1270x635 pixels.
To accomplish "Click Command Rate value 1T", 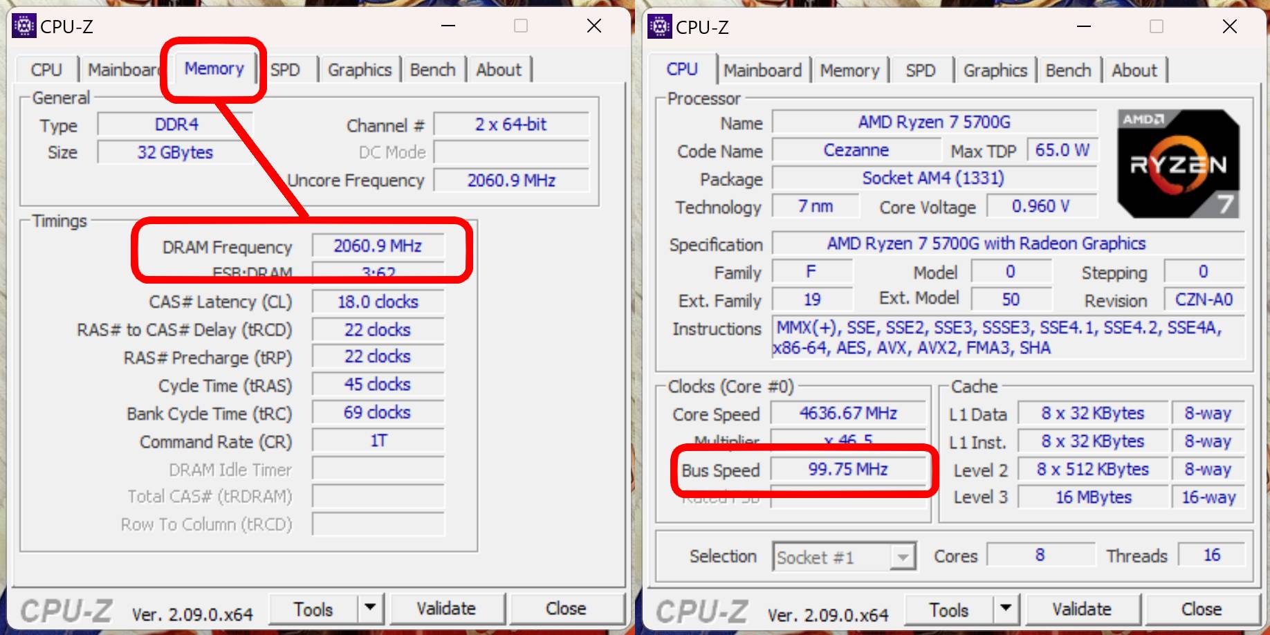I will click(378, 441).
